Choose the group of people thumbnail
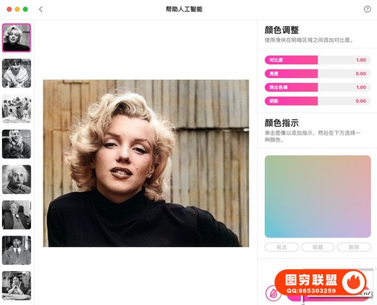This screenshot has height=305, width=377. point(16,109)
